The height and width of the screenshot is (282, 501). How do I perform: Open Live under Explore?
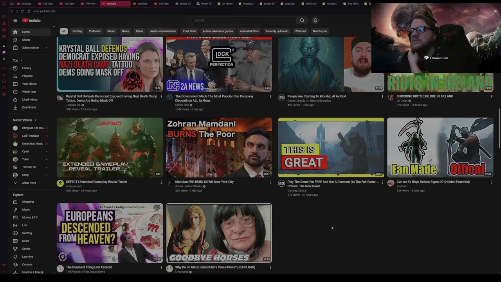tap(31, 225)
